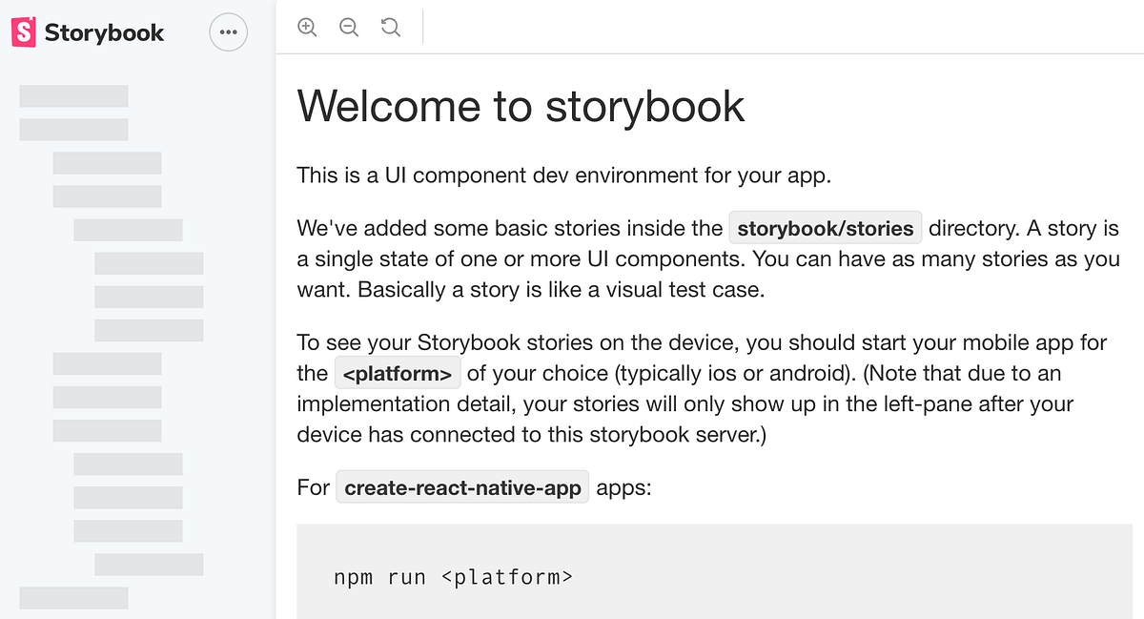
Task: Open the ellipsis shortcuts menu in the sidebar
Action: pos(228,31)
